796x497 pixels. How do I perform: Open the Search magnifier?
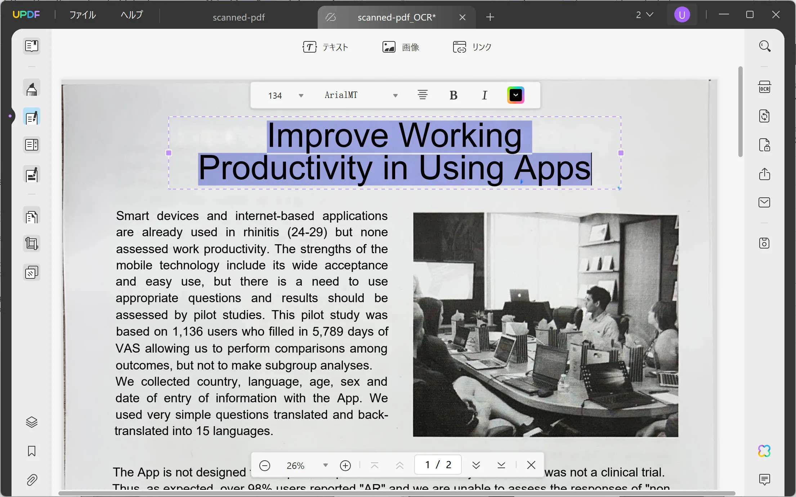[x=765, y=46]
